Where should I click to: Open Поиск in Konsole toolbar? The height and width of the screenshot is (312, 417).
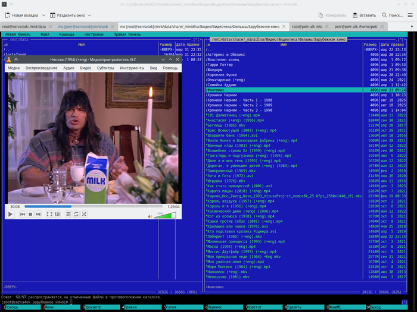click(392, 15)
